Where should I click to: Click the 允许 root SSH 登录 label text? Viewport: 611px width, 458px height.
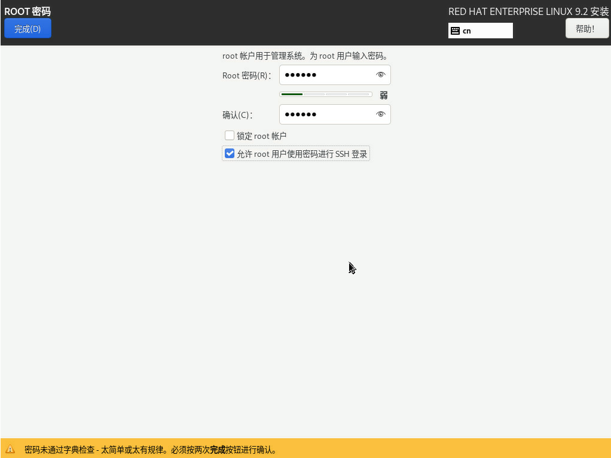click(x=302, y=154)
